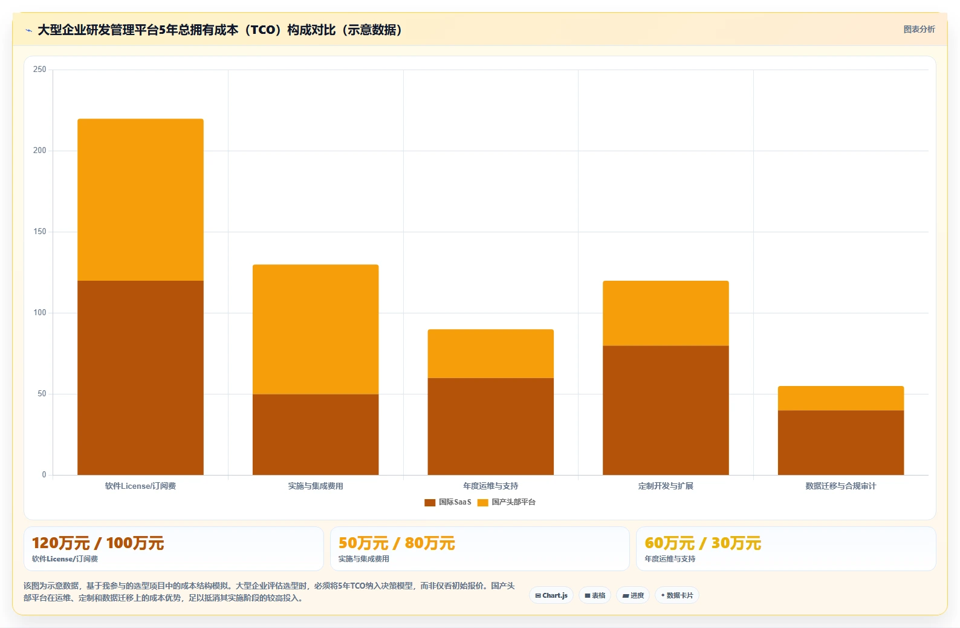Image resolution: width=960 pixels, height=628 pixels.
Task: Click the Chart.js tag
Action: click(551, 595)
